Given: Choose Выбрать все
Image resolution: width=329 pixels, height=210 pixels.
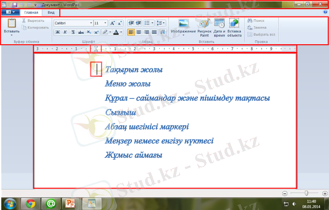Looking at the screenshot, I should pos(261,34).
